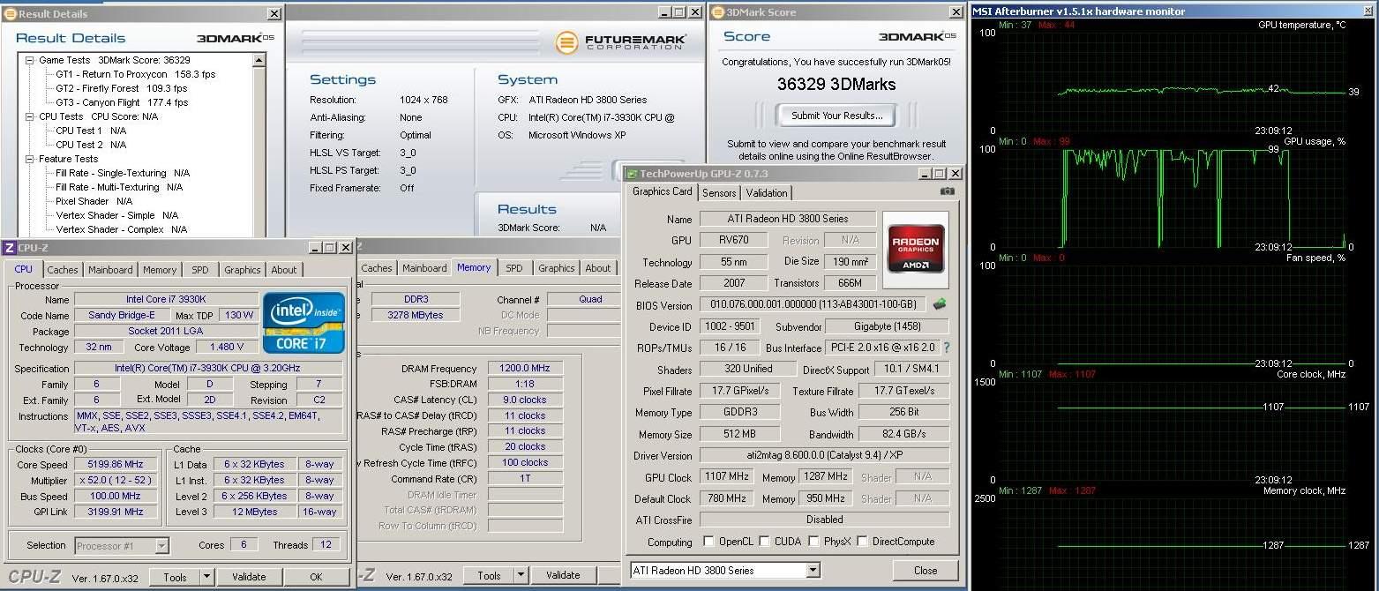
Task: Click 3DMark05 logo in the Score window
Action: [x=917, y=36]
